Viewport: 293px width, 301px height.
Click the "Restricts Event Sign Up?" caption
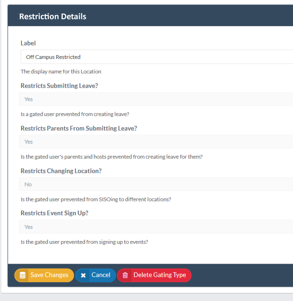point(54,213)
